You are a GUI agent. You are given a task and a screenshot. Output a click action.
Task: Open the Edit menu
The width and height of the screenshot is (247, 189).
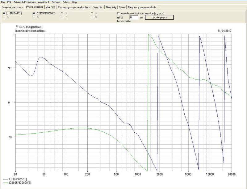(9, 2)
